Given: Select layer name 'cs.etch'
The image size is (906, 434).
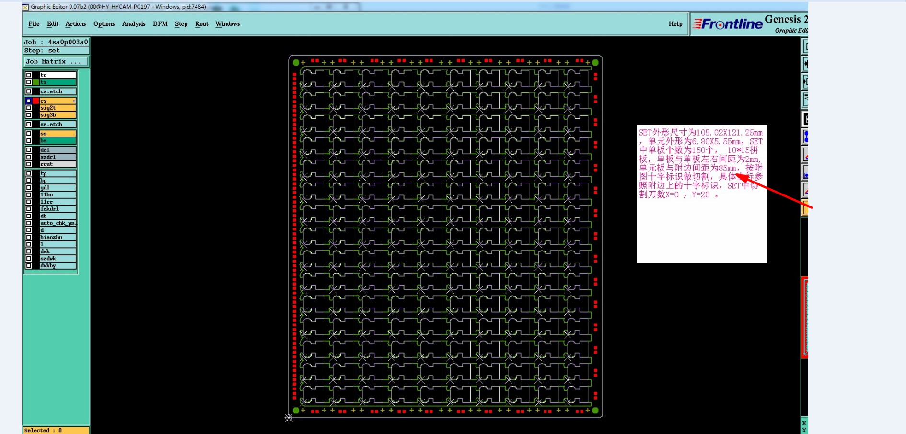Looking at the screenshot, I should tap(58, 91).
